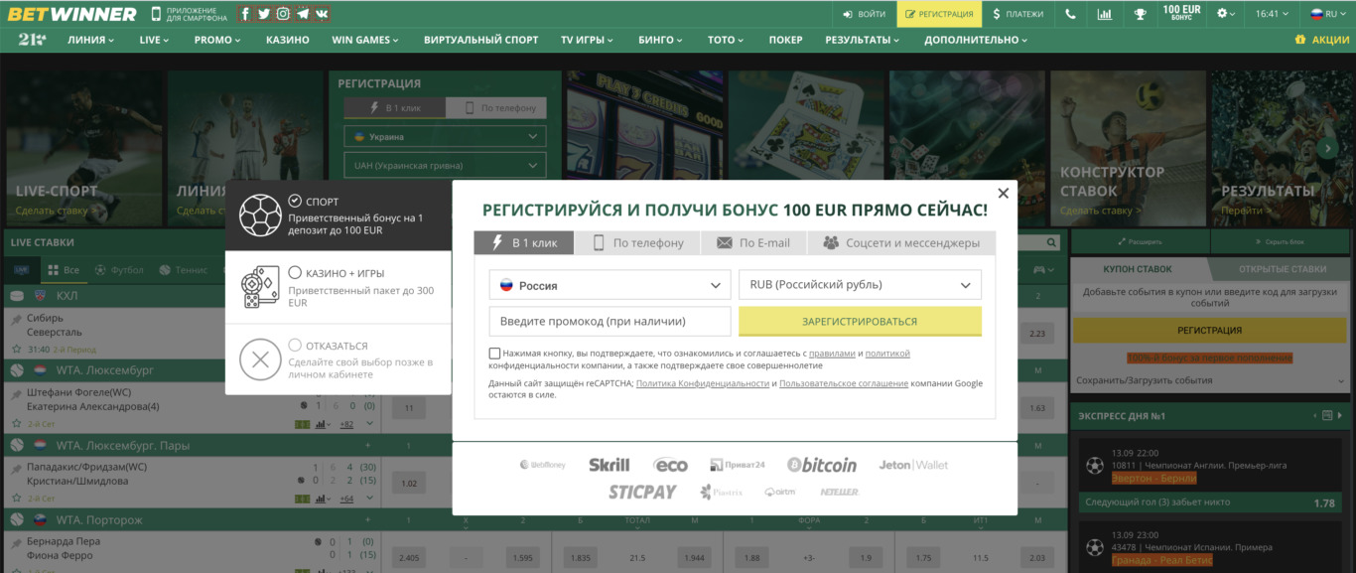The height and width of the screenshot is (573, 1356).
Task: Click the 21+ age restriction icon
Action: point(32,40)
